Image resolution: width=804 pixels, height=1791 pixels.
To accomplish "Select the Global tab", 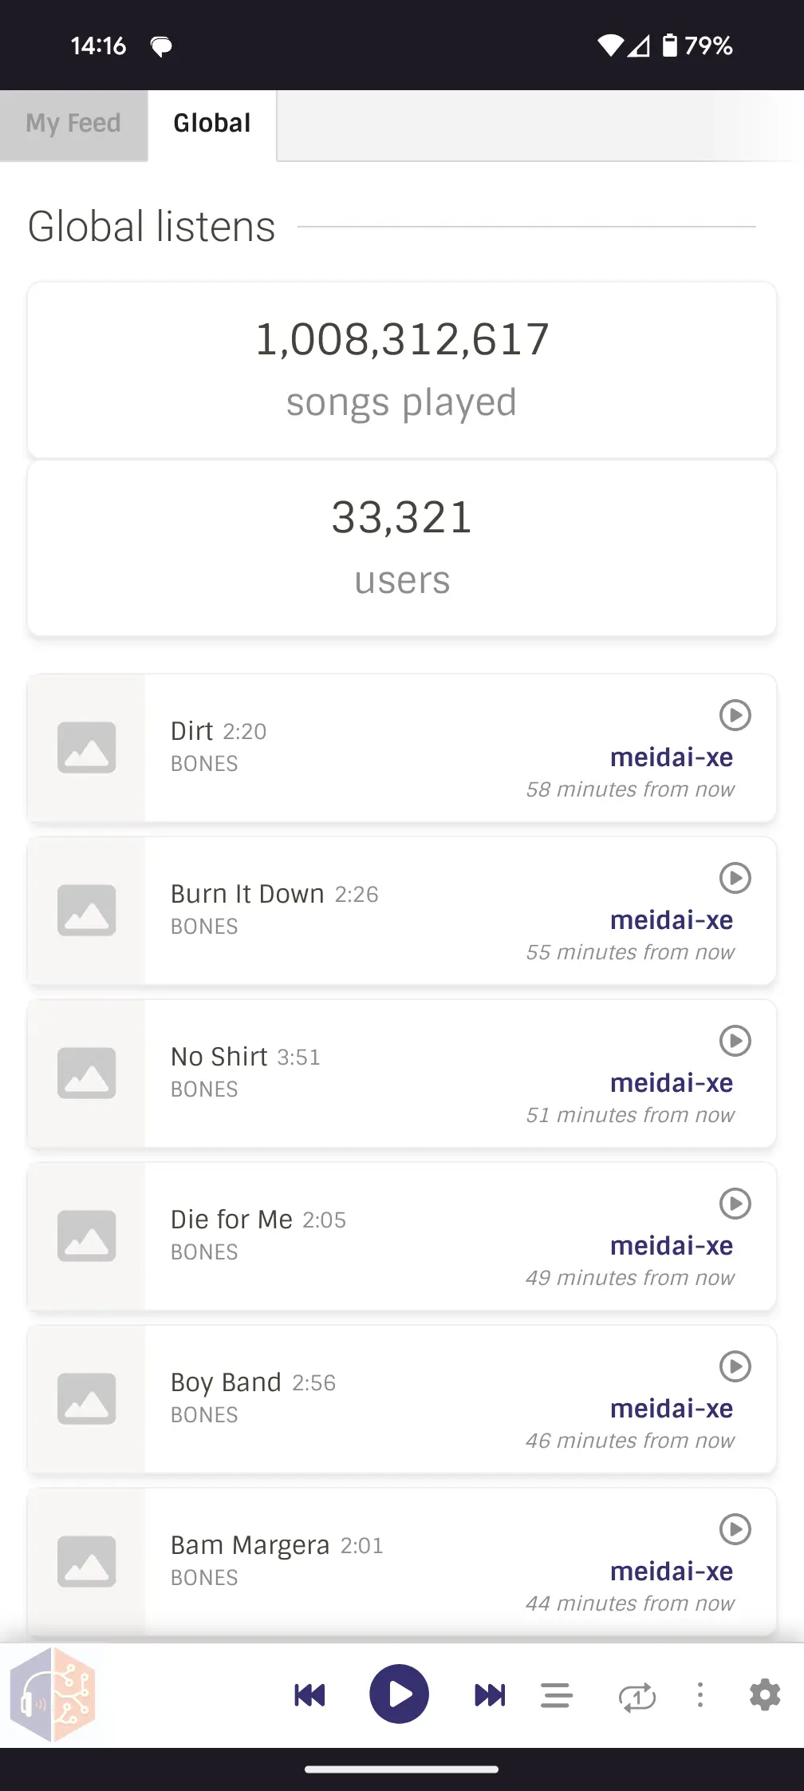I will coord(212,124).
